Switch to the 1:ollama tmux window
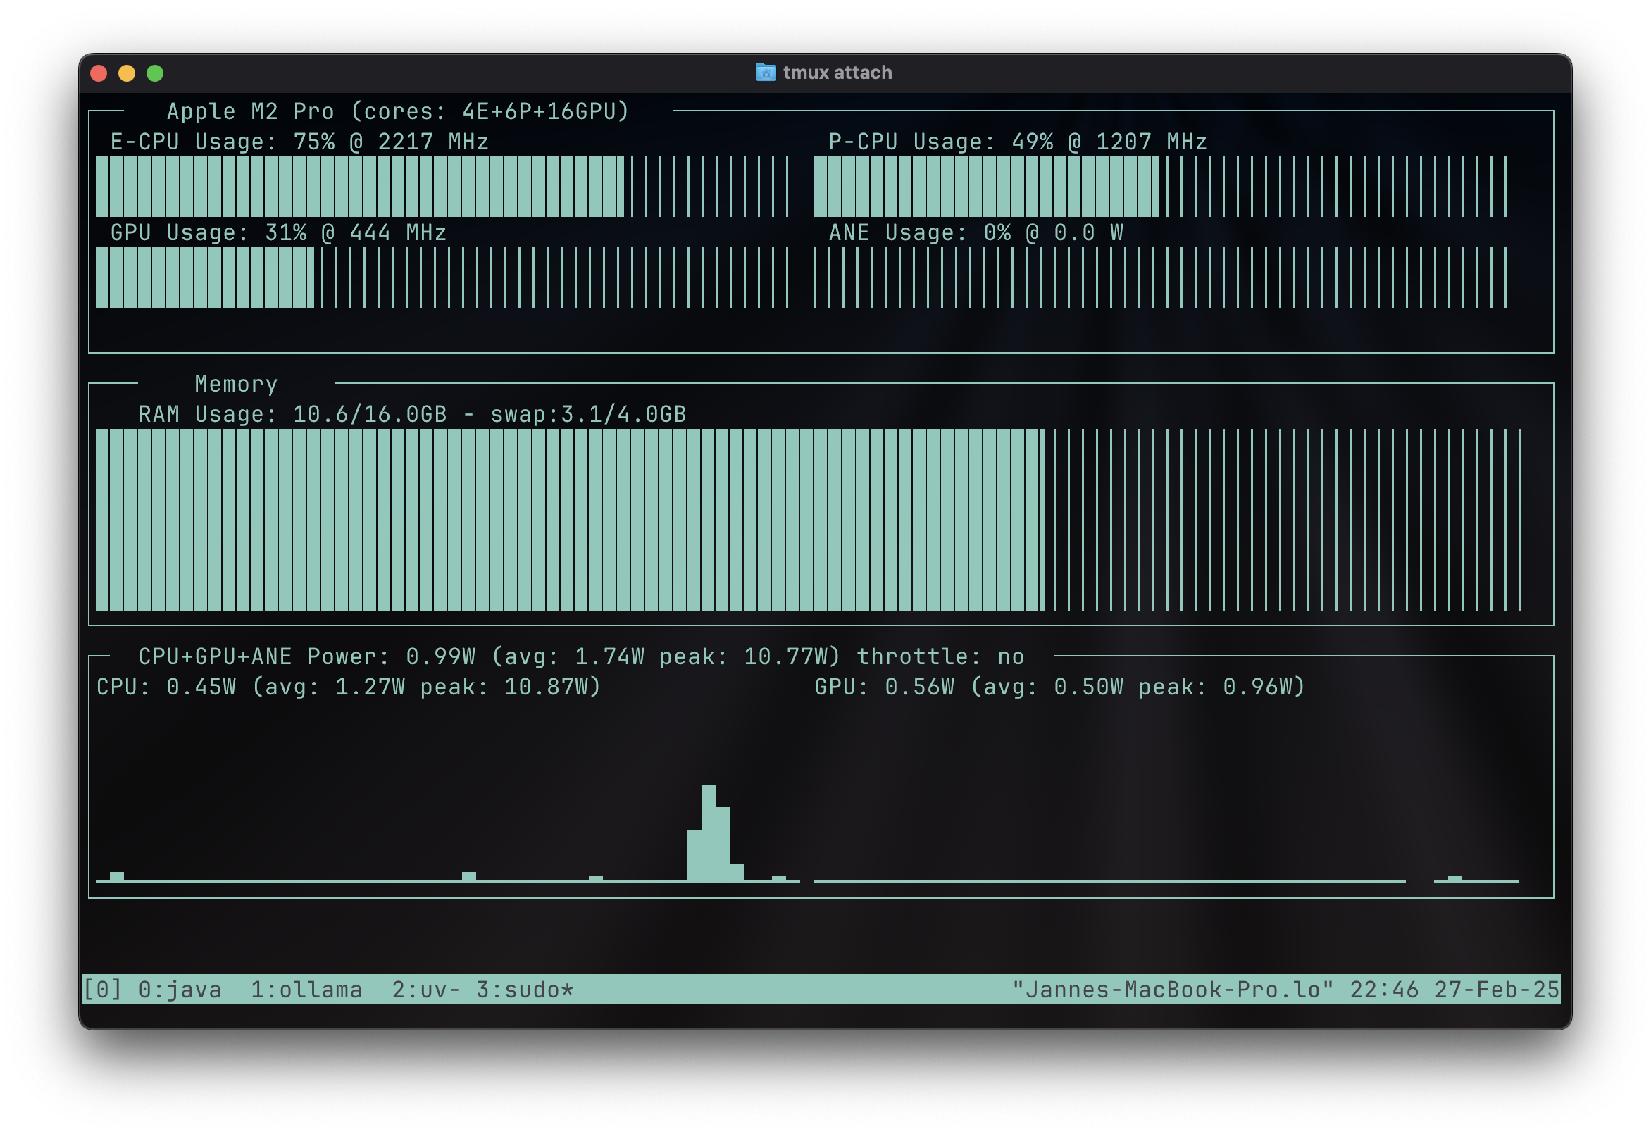This screenshot has height=1134, width=1651. click(306, 989)
